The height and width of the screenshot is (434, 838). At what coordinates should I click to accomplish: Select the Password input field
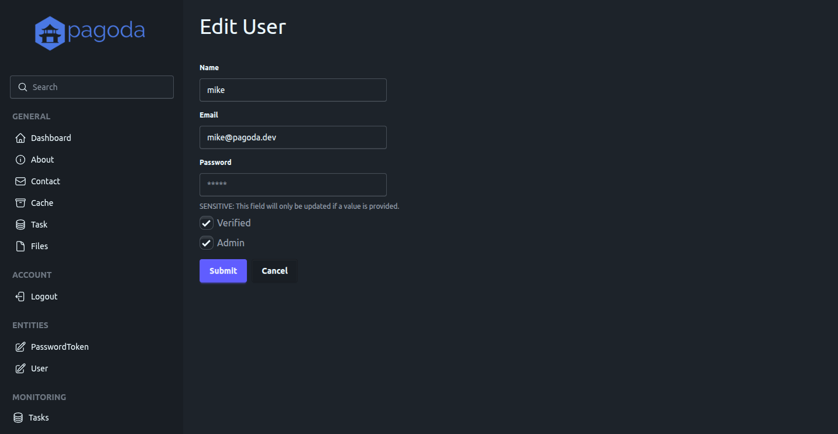(x=293, y=185)
